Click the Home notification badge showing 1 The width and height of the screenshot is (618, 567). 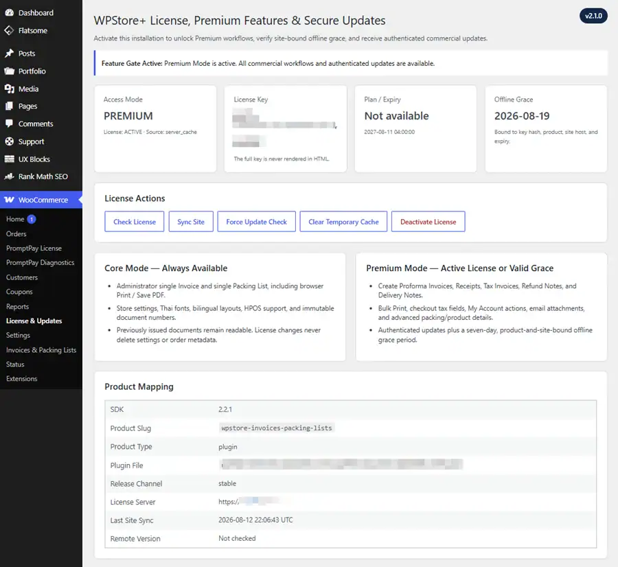(x=32, y=219)
